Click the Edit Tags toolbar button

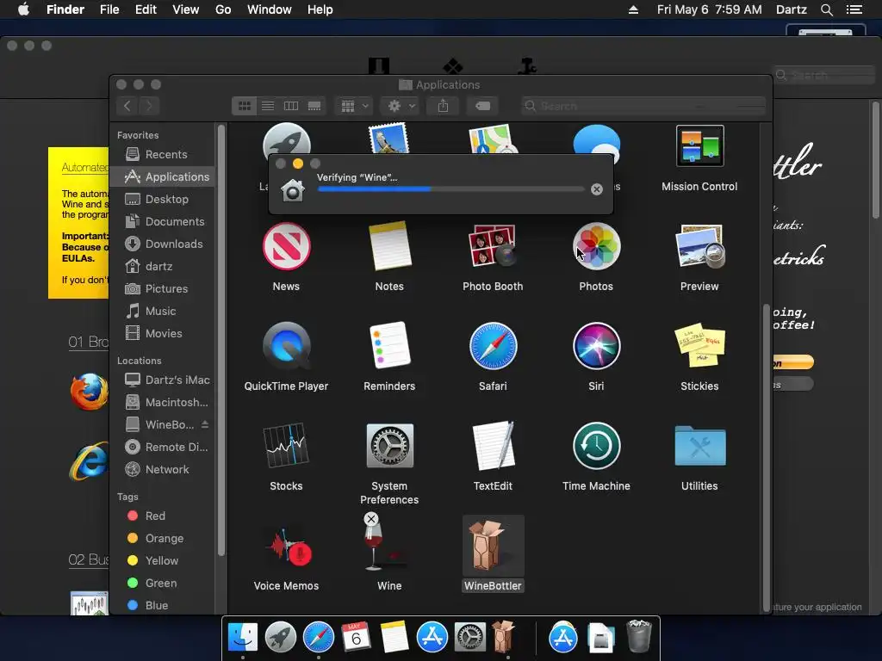(x=482, y=106)
